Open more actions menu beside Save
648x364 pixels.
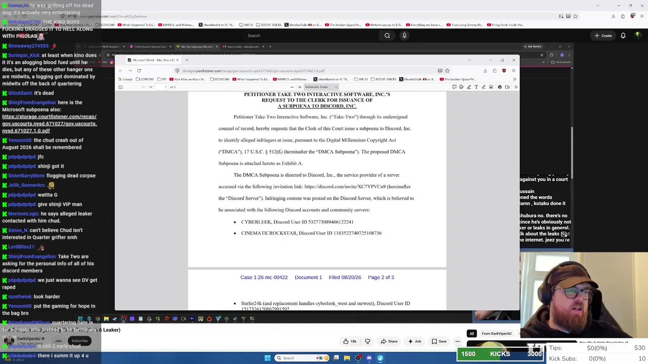[x=458, y=341]
